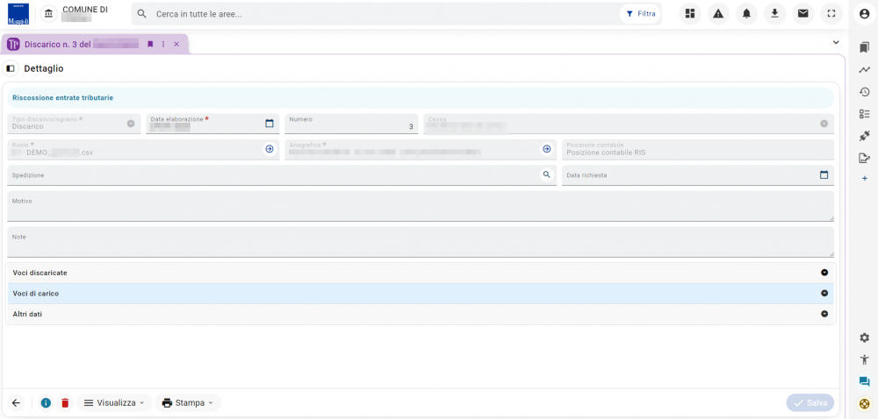Search Spedizione with the magnifier icon
The image size is (878, 419).
pos(546,174)
